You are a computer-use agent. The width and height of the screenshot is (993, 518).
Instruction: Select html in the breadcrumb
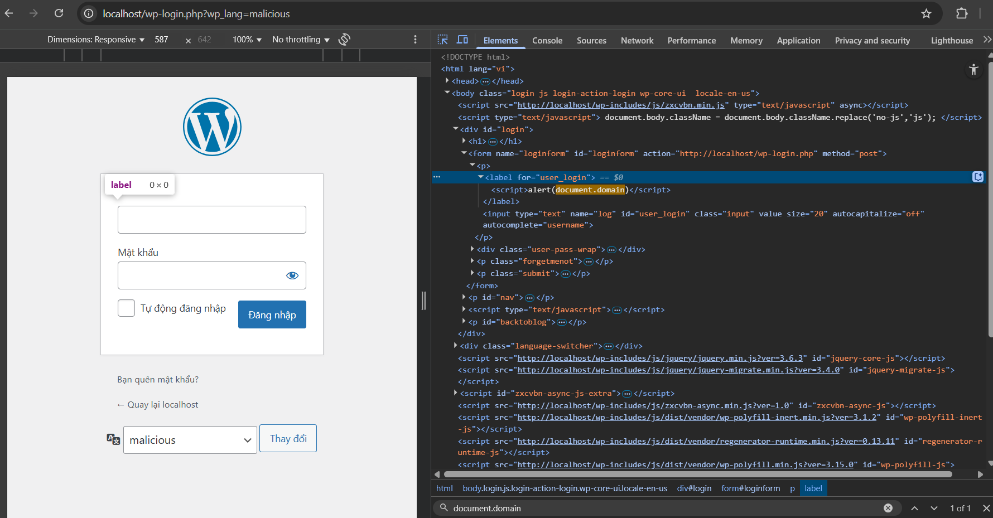(x=444, y=488)
